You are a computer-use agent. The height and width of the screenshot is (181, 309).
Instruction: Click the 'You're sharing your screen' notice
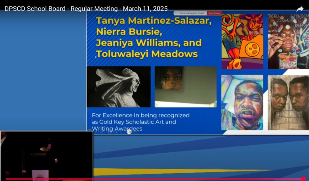pyautogui.click(x=190, y=13)
